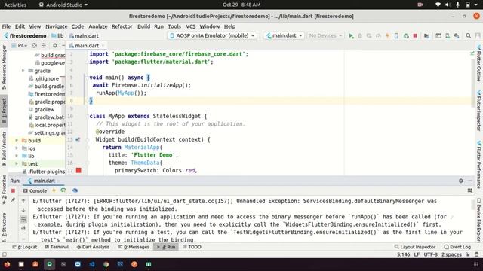Pin the Run tab with the pin icon
The image size is (483, 271).
click(x=13, y=200)
